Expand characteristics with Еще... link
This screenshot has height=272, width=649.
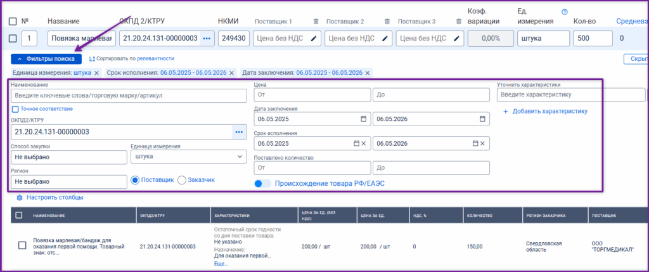click(x=221, y=263)
